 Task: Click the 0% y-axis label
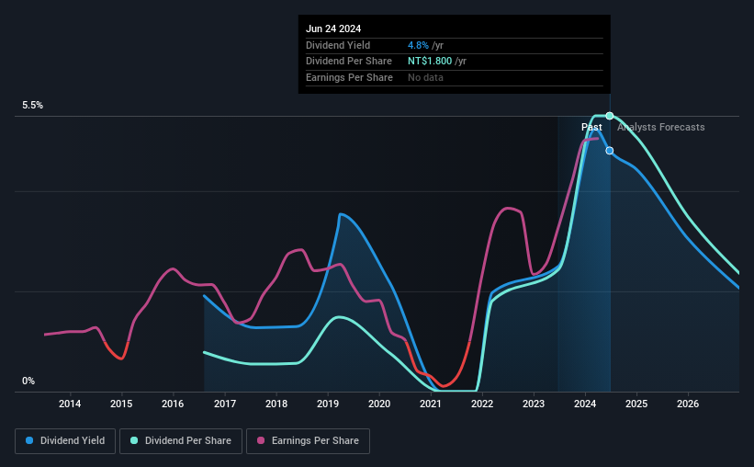(28, 381)
